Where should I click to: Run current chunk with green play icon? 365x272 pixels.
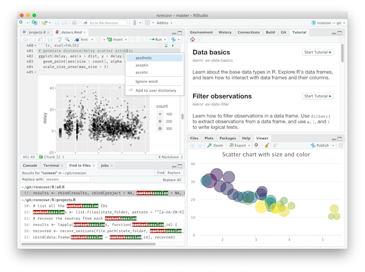[173, 46]
